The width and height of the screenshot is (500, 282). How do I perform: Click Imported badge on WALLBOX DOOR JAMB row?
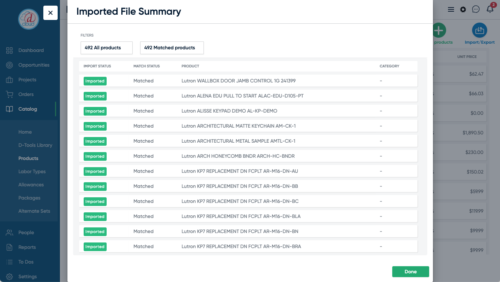(95, 81)
